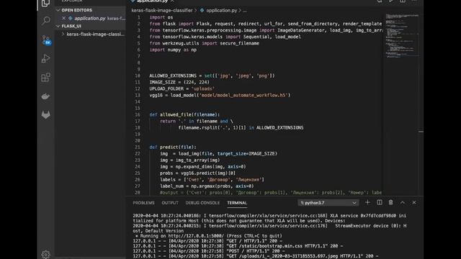
Task: Click application.py breadcrumb segment
Action: click(x=221, y=10)
